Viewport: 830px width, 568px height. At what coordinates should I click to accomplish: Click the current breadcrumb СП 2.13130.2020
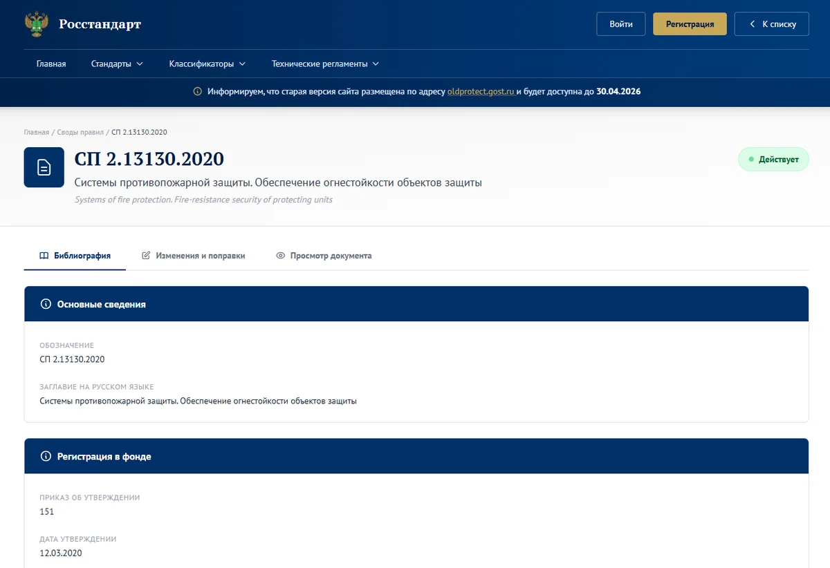click(x=139, y=132)
